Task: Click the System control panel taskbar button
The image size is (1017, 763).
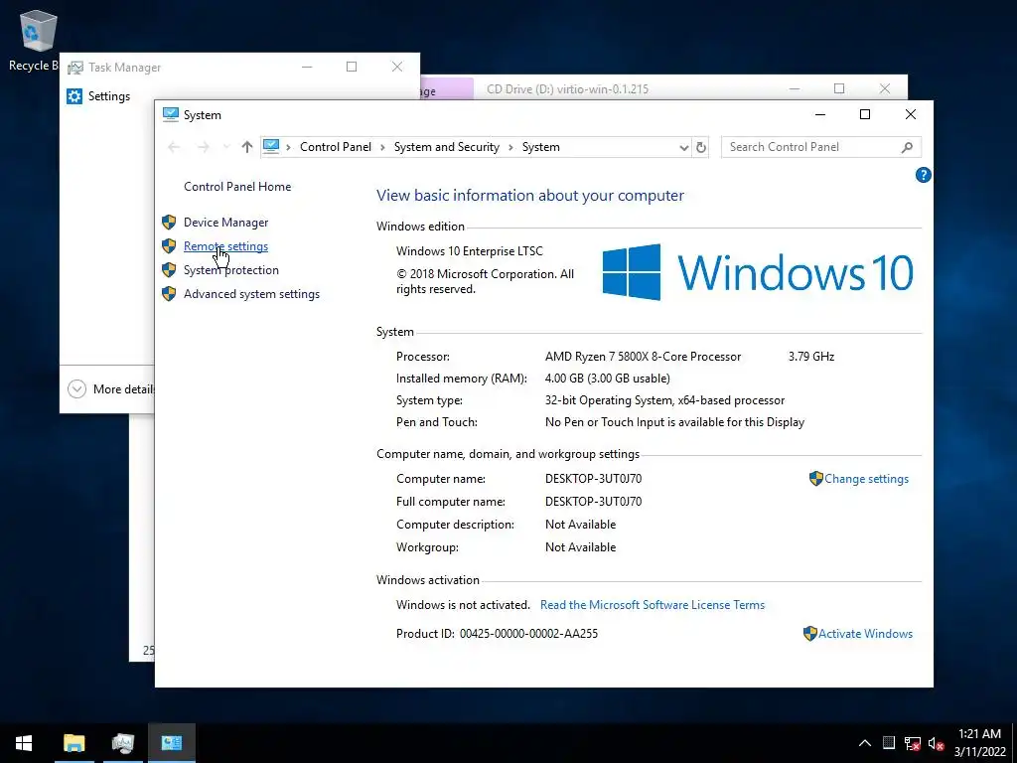Action: pos(171,743)
